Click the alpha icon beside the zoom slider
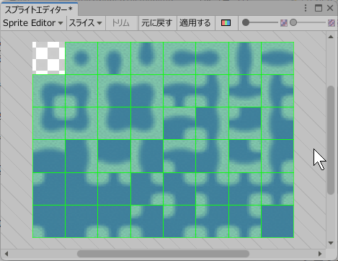This screenshot has height=261, width=338. click(x=284, y=23)
